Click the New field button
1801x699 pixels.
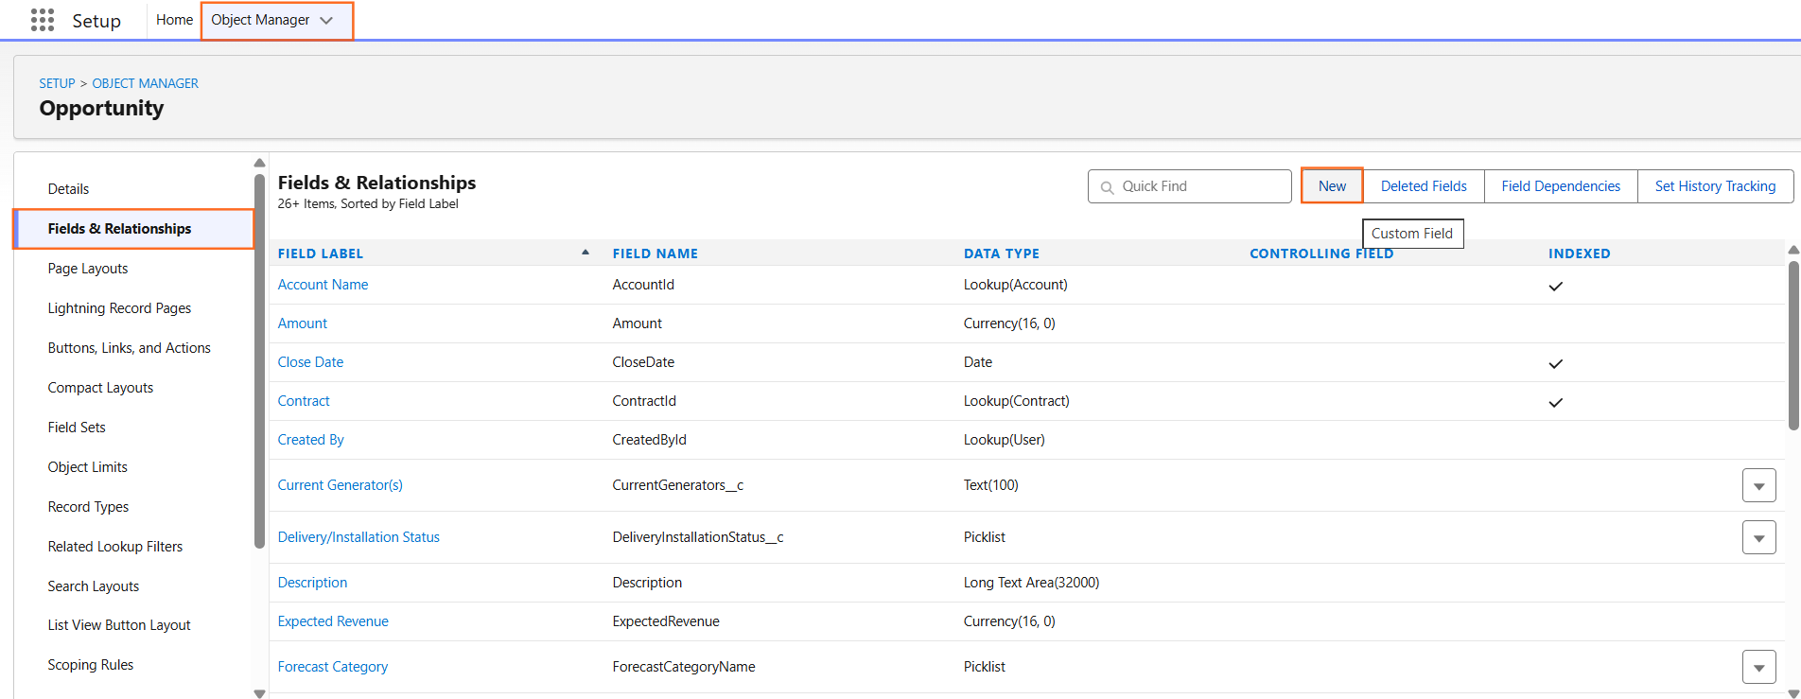pyautogui.click(x=1332, y=186)
